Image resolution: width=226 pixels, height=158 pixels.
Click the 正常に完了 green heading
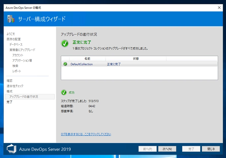pos(82,42)
